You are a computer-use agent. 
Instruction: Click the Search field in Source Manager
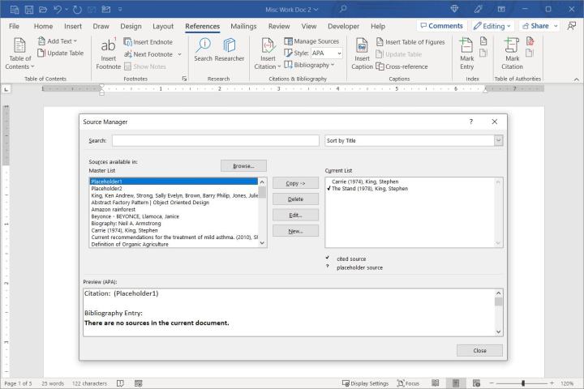[x=215, y=140]
